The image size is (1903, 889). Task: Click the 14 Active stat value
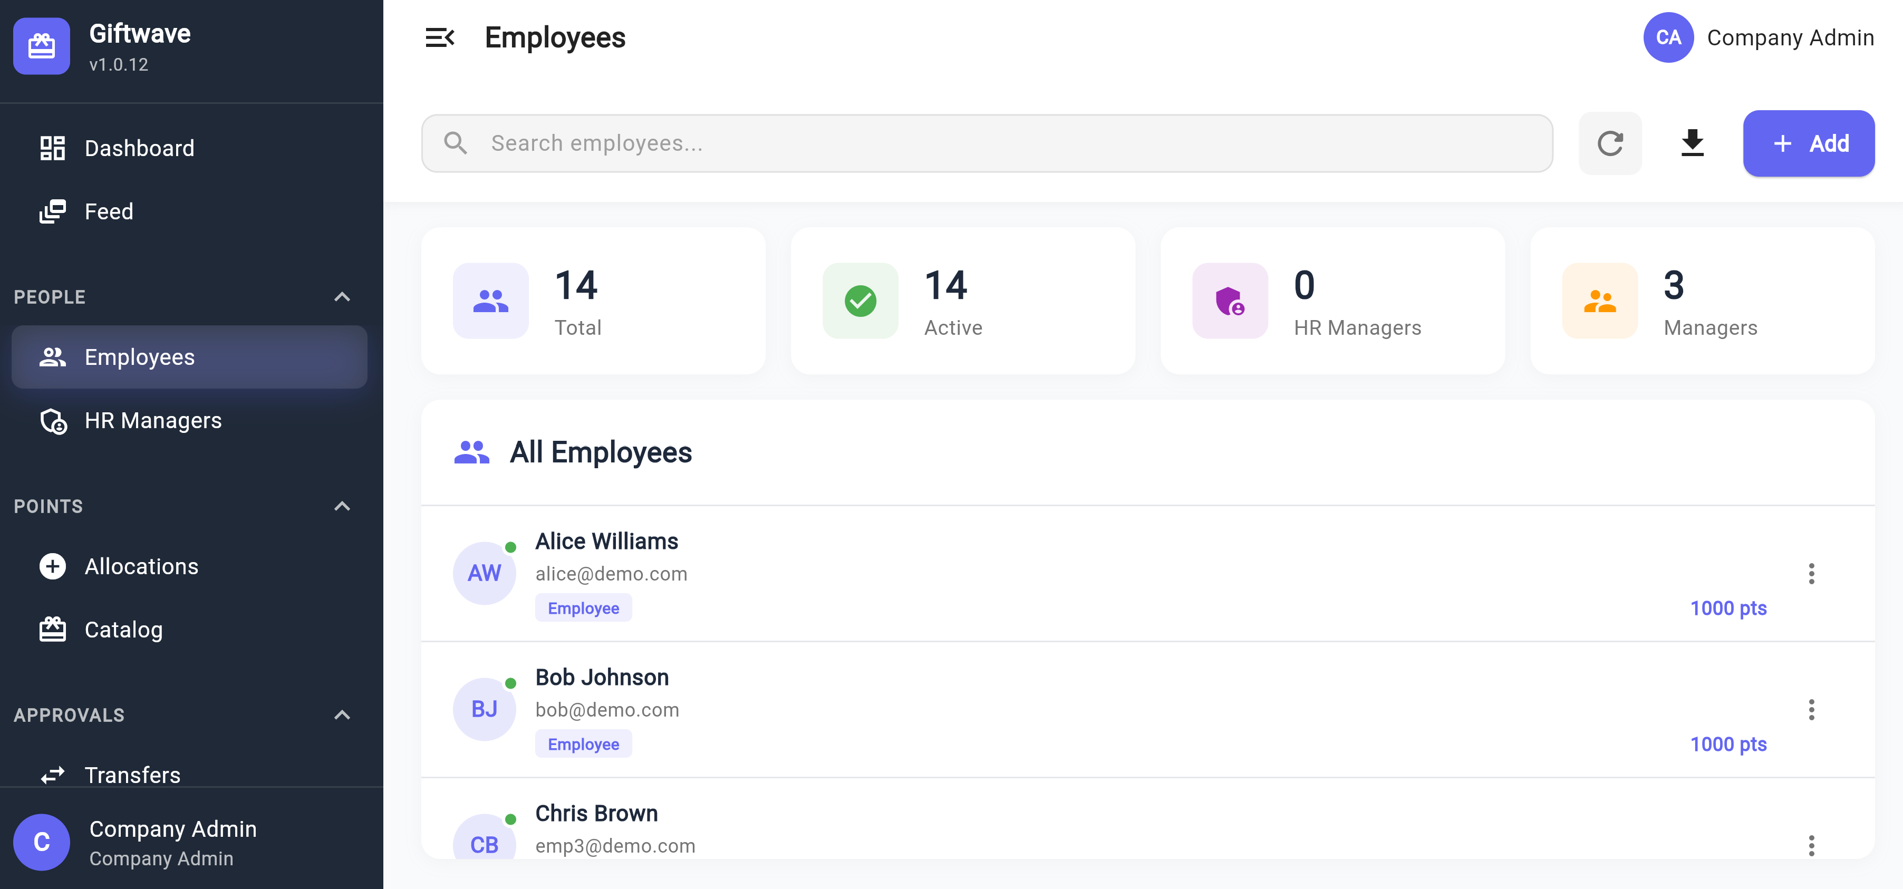tap(945, 285)
